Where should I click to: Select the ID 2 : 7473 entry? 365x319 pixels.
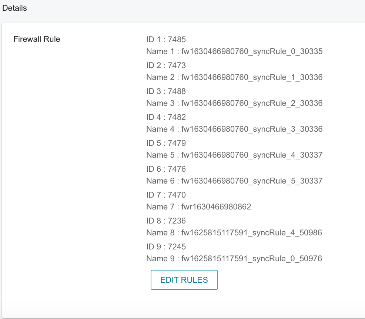[166, 66]
